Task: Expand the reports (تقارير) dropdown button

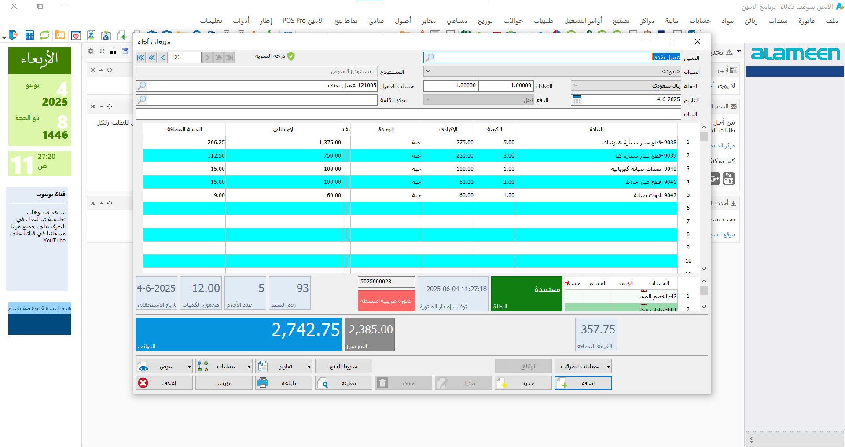Action: tap(309, 366)
